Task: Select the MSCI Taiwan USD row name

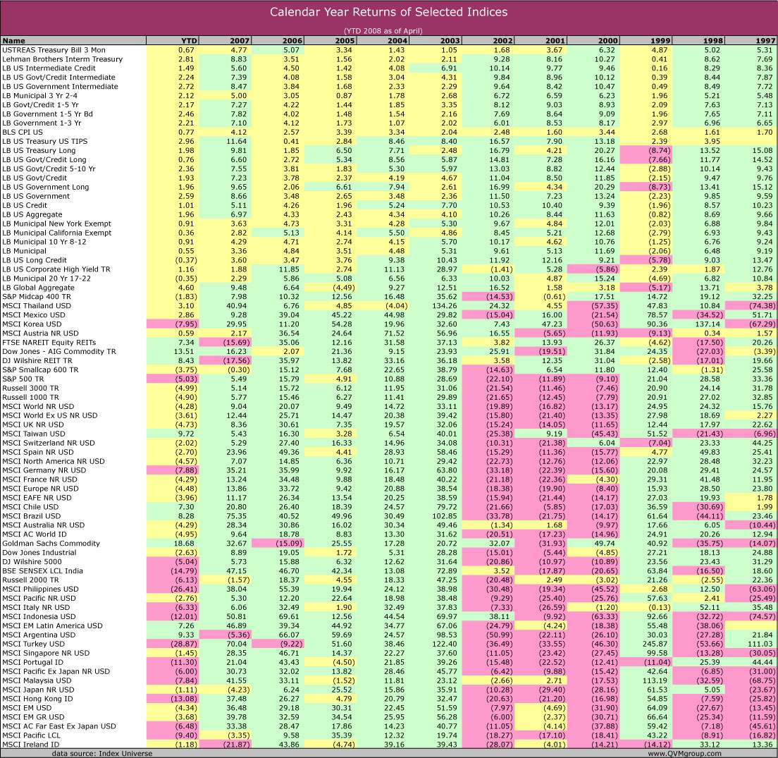Action: pyautogui.click(x=34, y=434)
